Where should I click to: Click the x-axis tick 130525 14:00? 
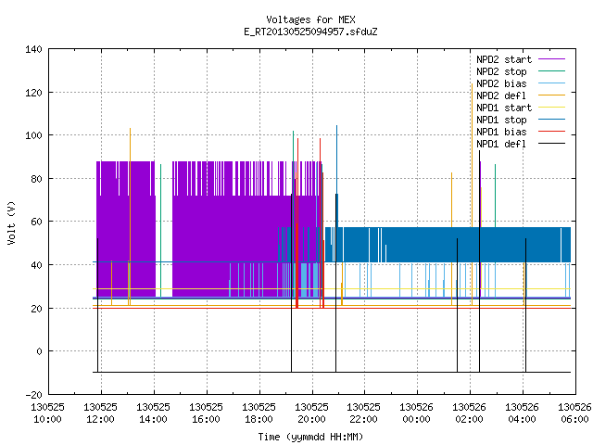pyautogui.click(x=153, y=413)
